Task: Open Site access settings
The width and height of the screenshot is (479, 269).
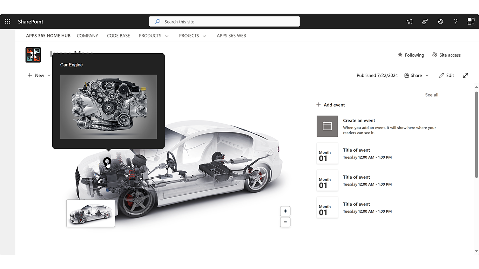Action: pos(446,55)
